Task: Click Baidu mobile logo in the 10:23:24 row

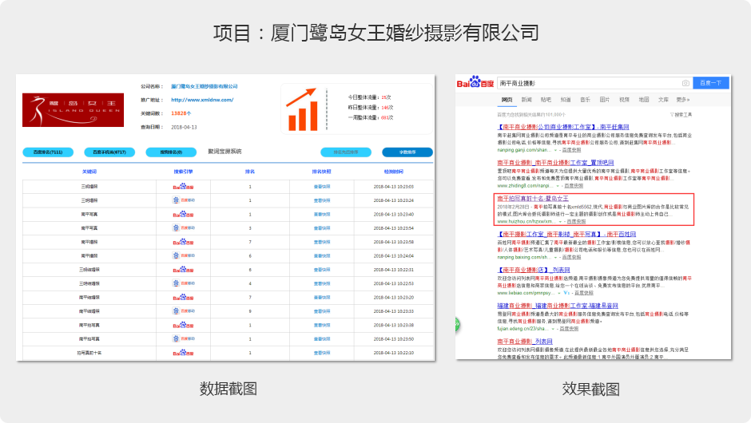Action: tap(184, 200)
